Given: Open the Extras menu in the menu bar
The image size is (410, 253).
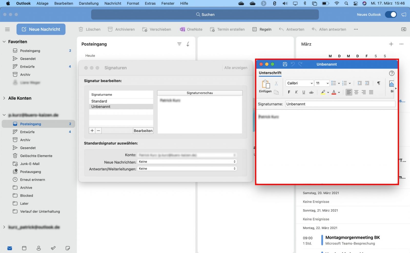Looking at the screenshot, I should (x=150, y=3).
